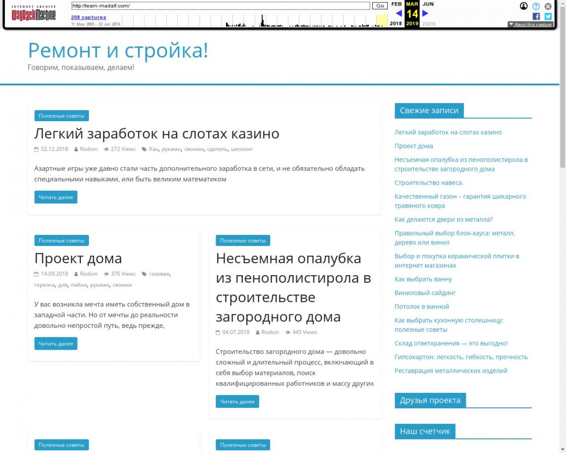Open sidebar link Правильный выбор блок-хауса
The height and width of the screenshot is (453, 566).
point(454,238)
